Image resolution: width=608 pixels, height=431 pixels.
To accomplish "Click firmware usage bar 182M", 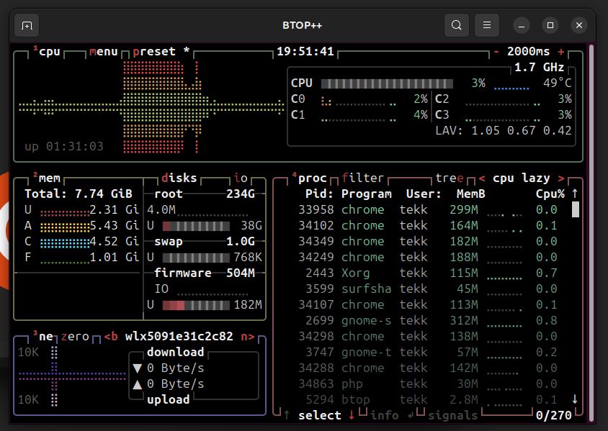I will click(196, 305).
